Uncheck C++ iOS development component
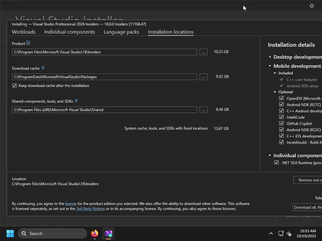This screenshot has height=241, width=322. [281, 136]
